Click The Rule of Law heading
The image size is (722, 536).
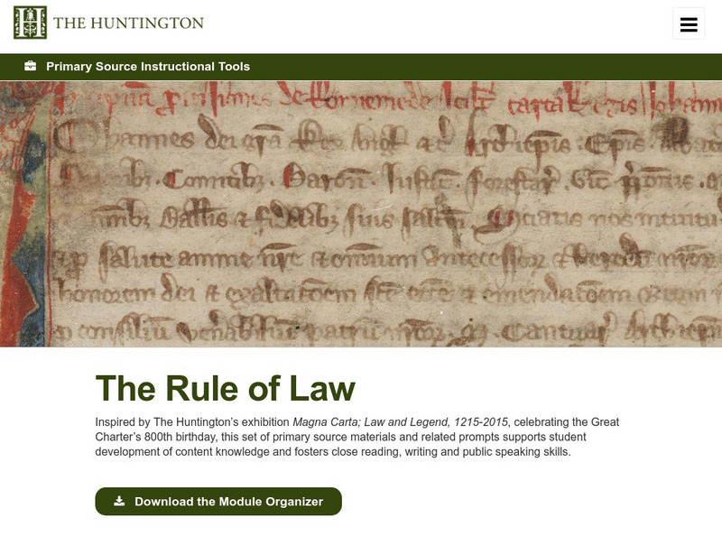(225, 389)
